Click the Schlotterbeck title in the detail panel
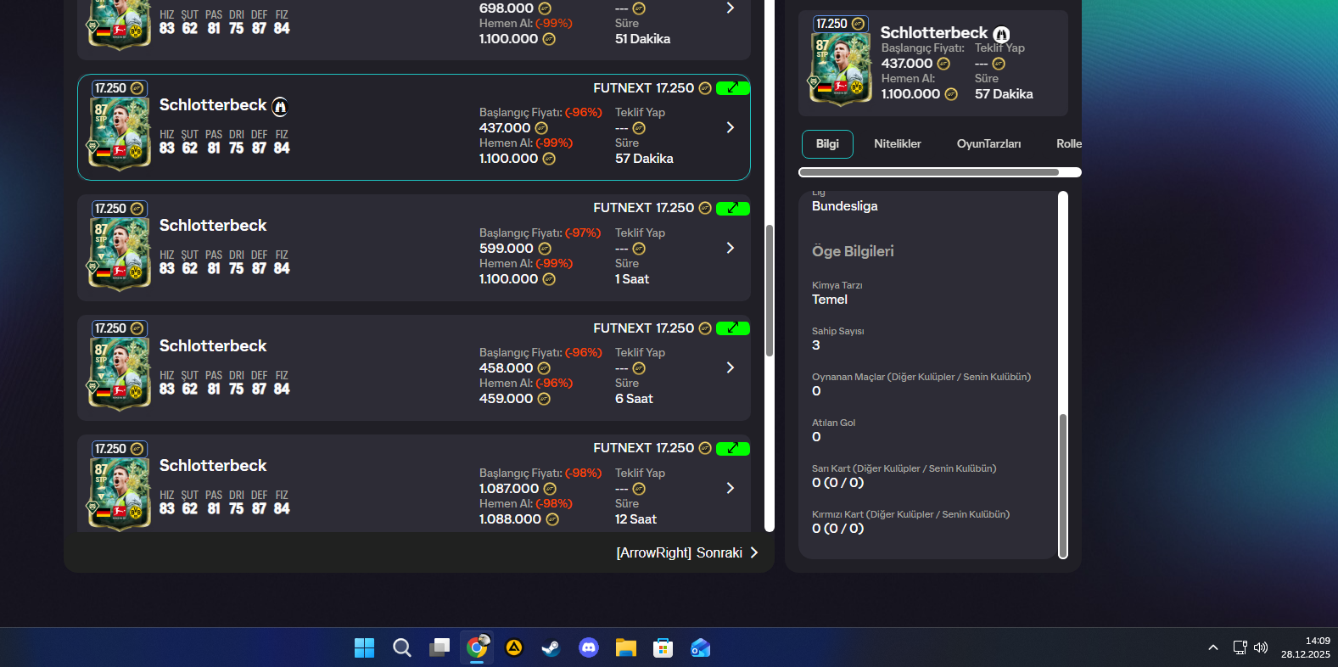The width and height of the screenshot is (1338, 667). pyautogui.click(x=934, y=33)
